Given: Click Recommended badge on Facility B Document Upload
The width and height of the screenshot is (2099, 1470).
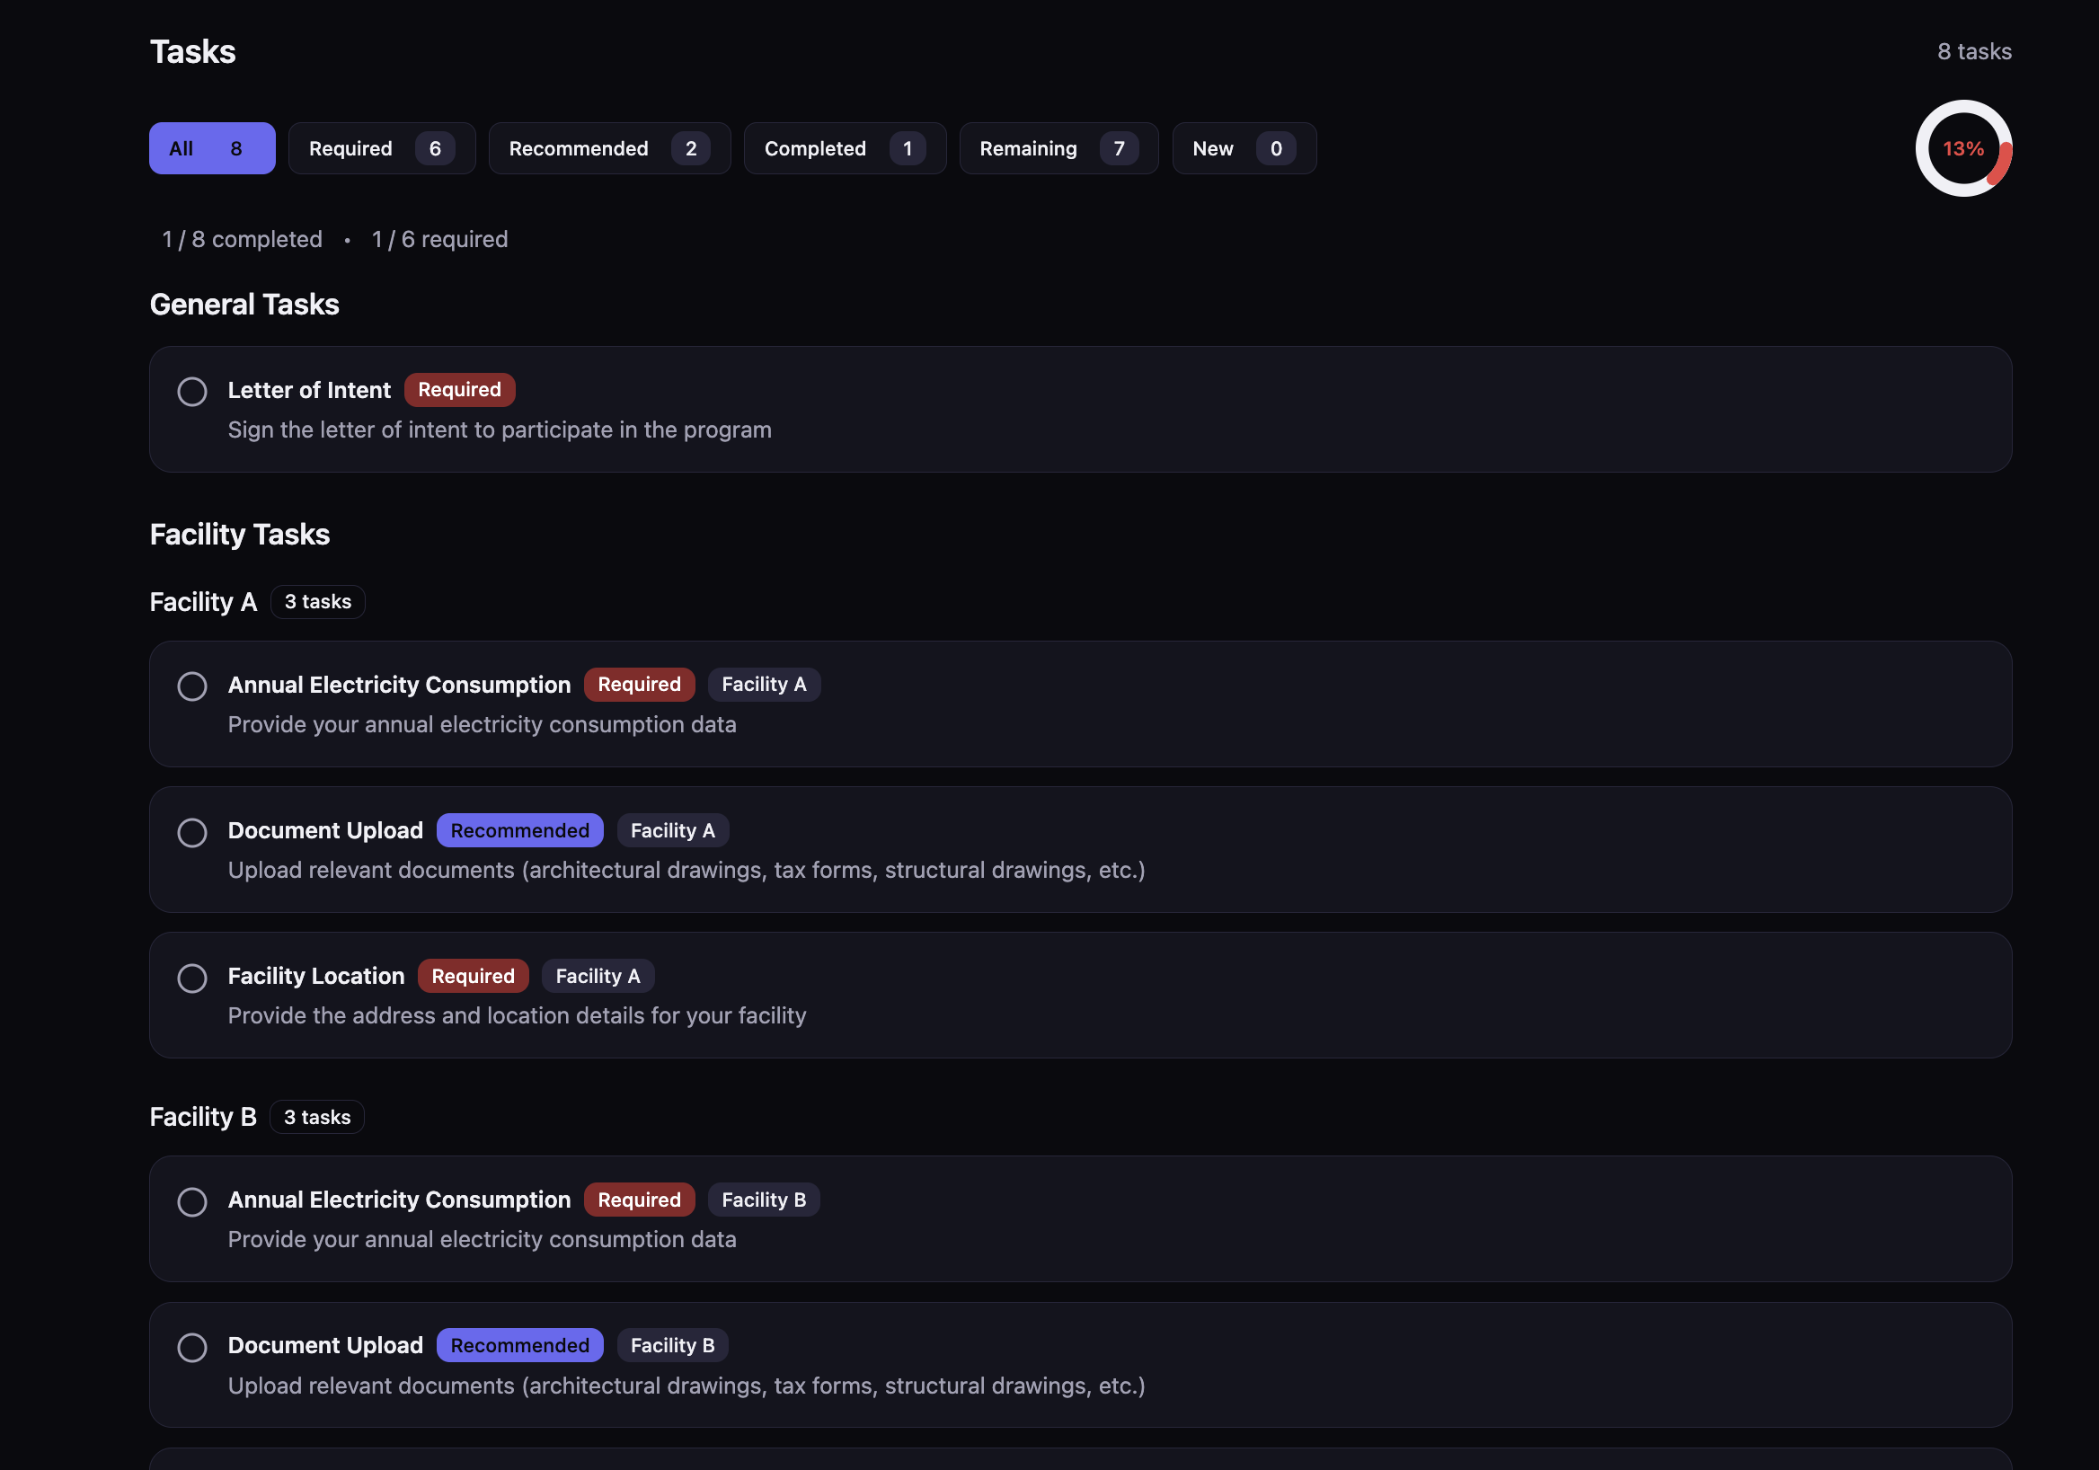Looking at the screenshot, I should pyautogui.click(x=519, y=1345).
